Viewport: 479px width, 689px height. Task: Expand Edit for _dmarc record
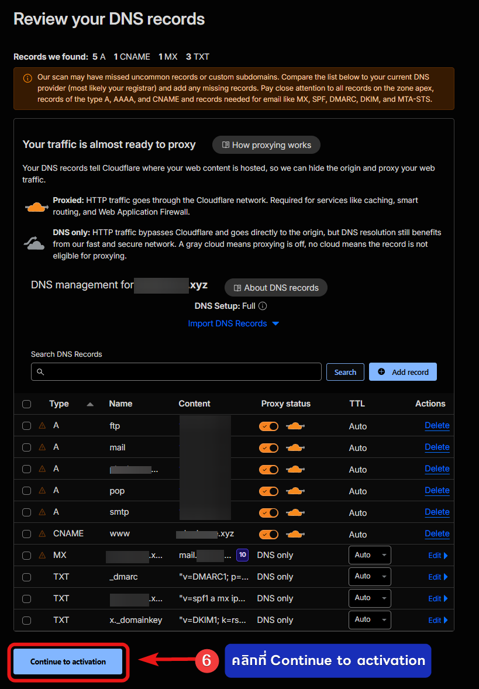437,577
